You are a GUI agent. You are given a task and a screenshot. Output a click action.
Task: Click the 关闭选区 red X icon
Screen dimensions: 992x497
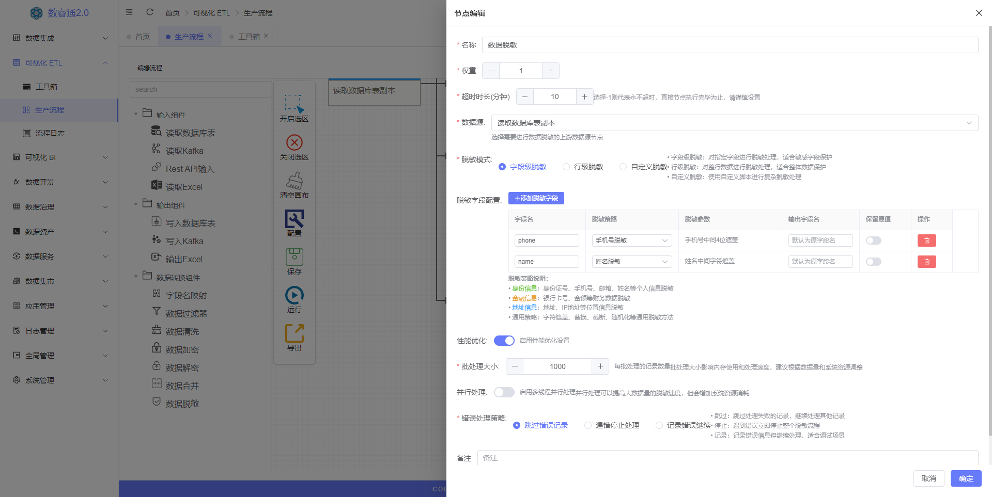294,142
